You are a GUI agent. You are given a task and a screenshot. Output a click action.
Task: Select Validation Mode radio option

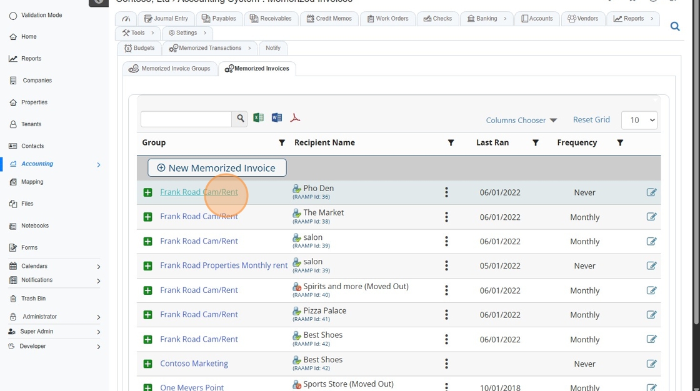click(x=13, y=16)
